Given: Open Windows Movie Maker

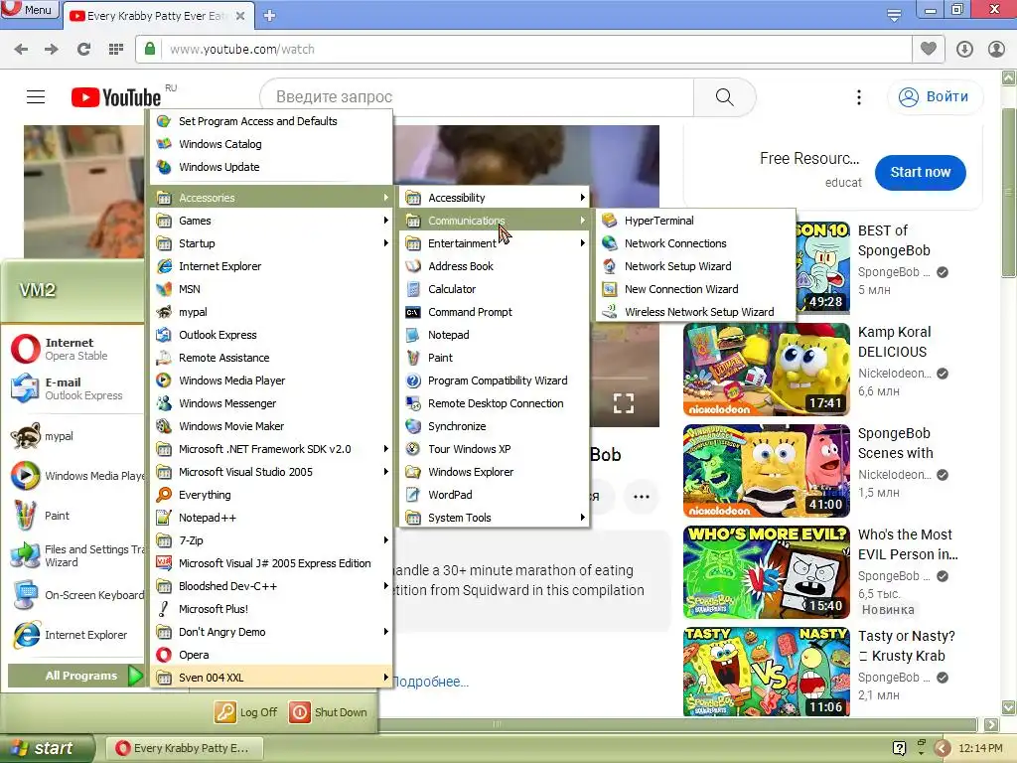Looking at the screenshot, I should (272, 426).
